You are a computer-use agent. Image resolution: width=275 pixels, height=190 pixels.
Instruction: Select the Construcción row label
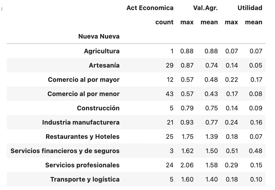[98, 108]
